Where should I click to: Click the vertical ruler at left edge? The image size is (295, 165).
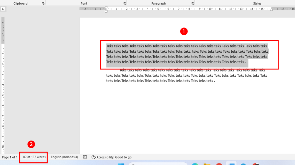coord(3,85)
